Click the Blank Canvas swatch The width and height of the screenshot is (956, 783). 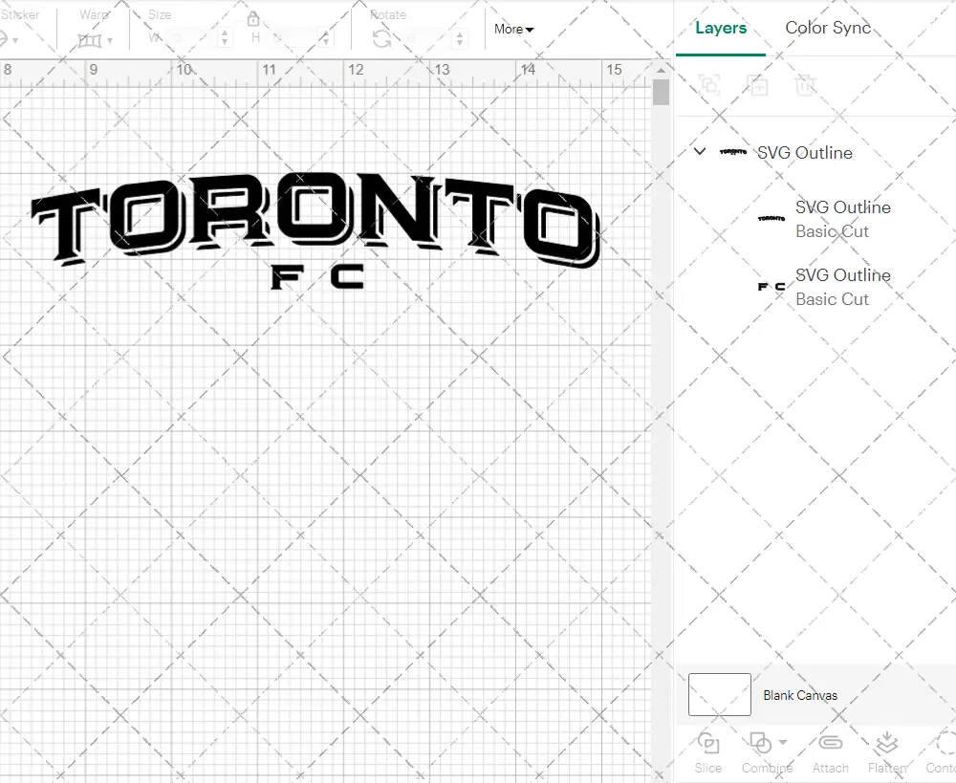(718, 695)
